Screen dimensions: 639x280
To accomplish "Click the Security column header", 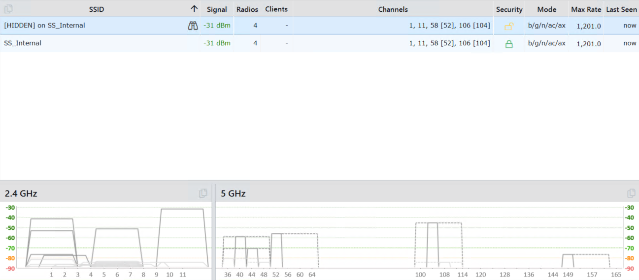I will (x=509, y=9).
